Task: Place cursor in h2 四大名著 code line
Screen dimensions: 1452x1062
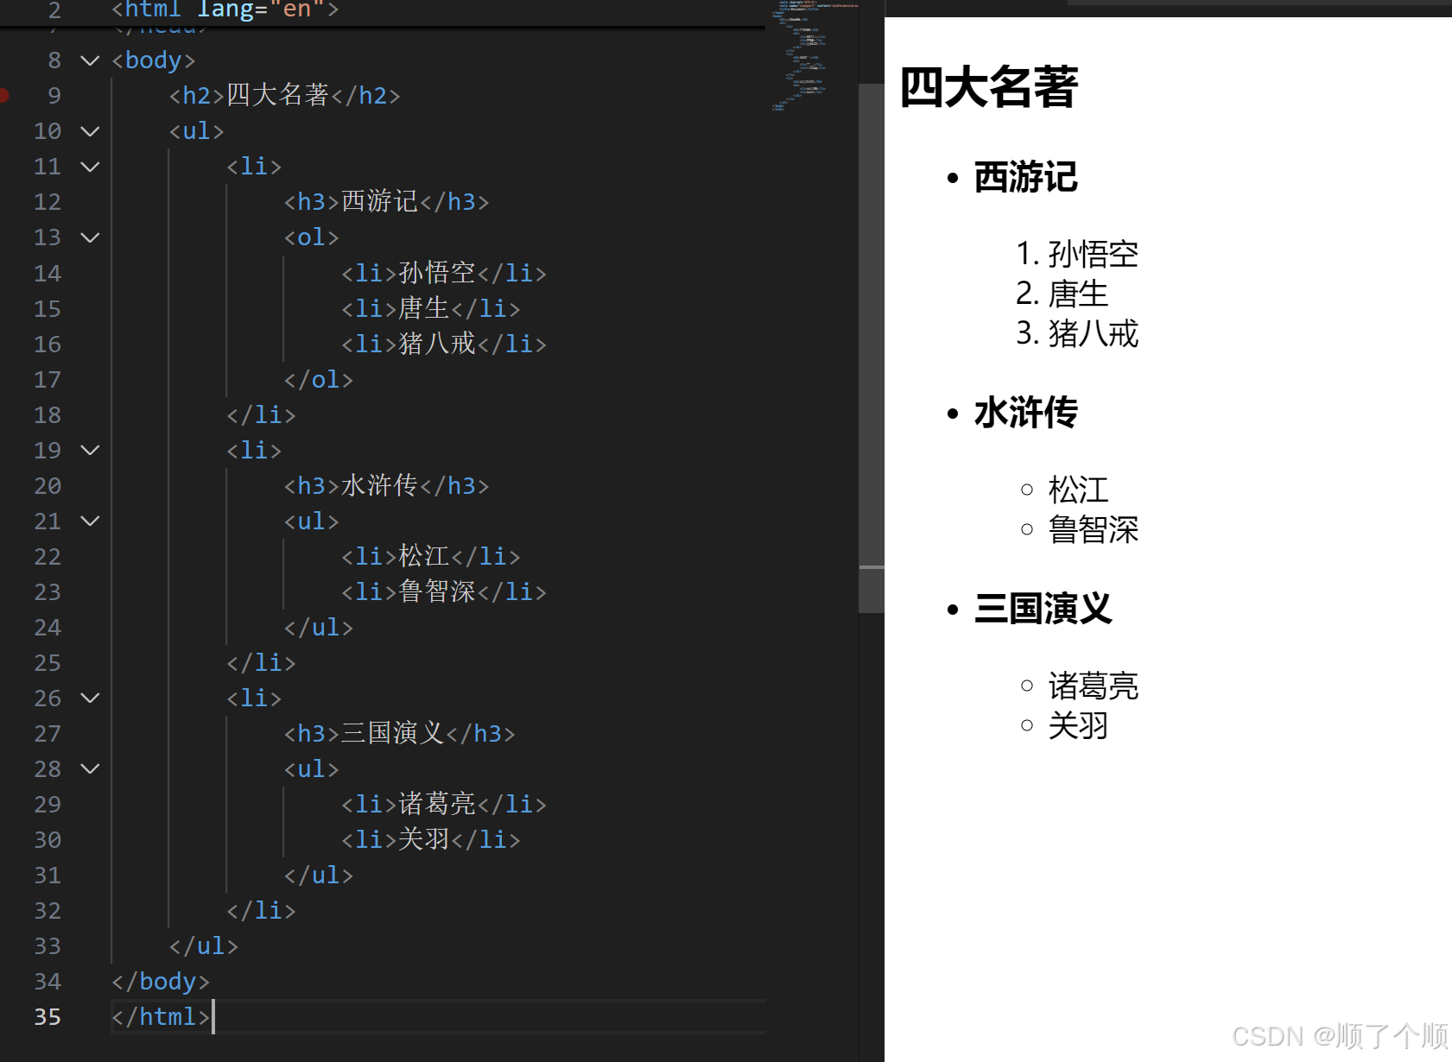Action: 285,95
